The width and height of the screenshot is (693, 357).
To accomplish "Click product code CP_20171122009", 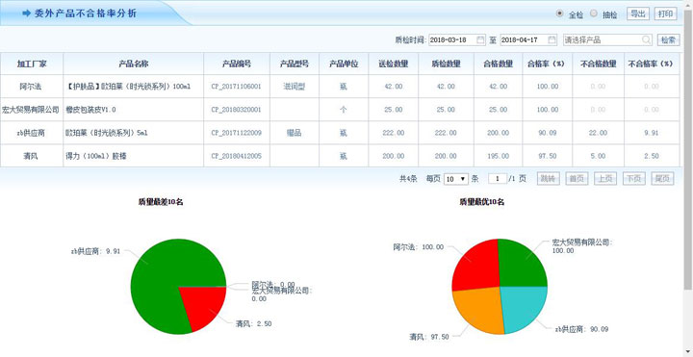I will [x=236, y=133].
